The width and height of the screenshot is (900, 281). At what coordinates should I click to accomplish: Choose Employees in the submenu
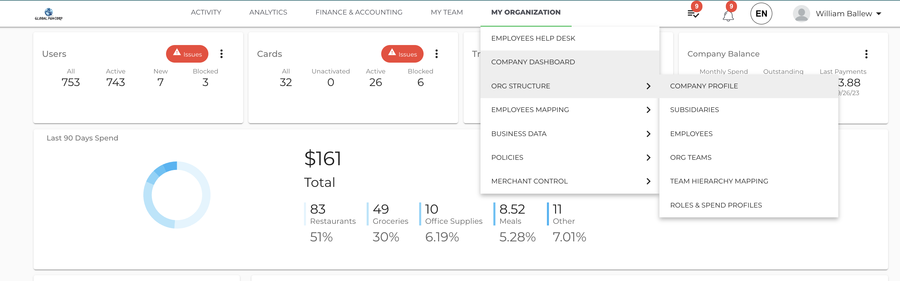click(749, 134)
